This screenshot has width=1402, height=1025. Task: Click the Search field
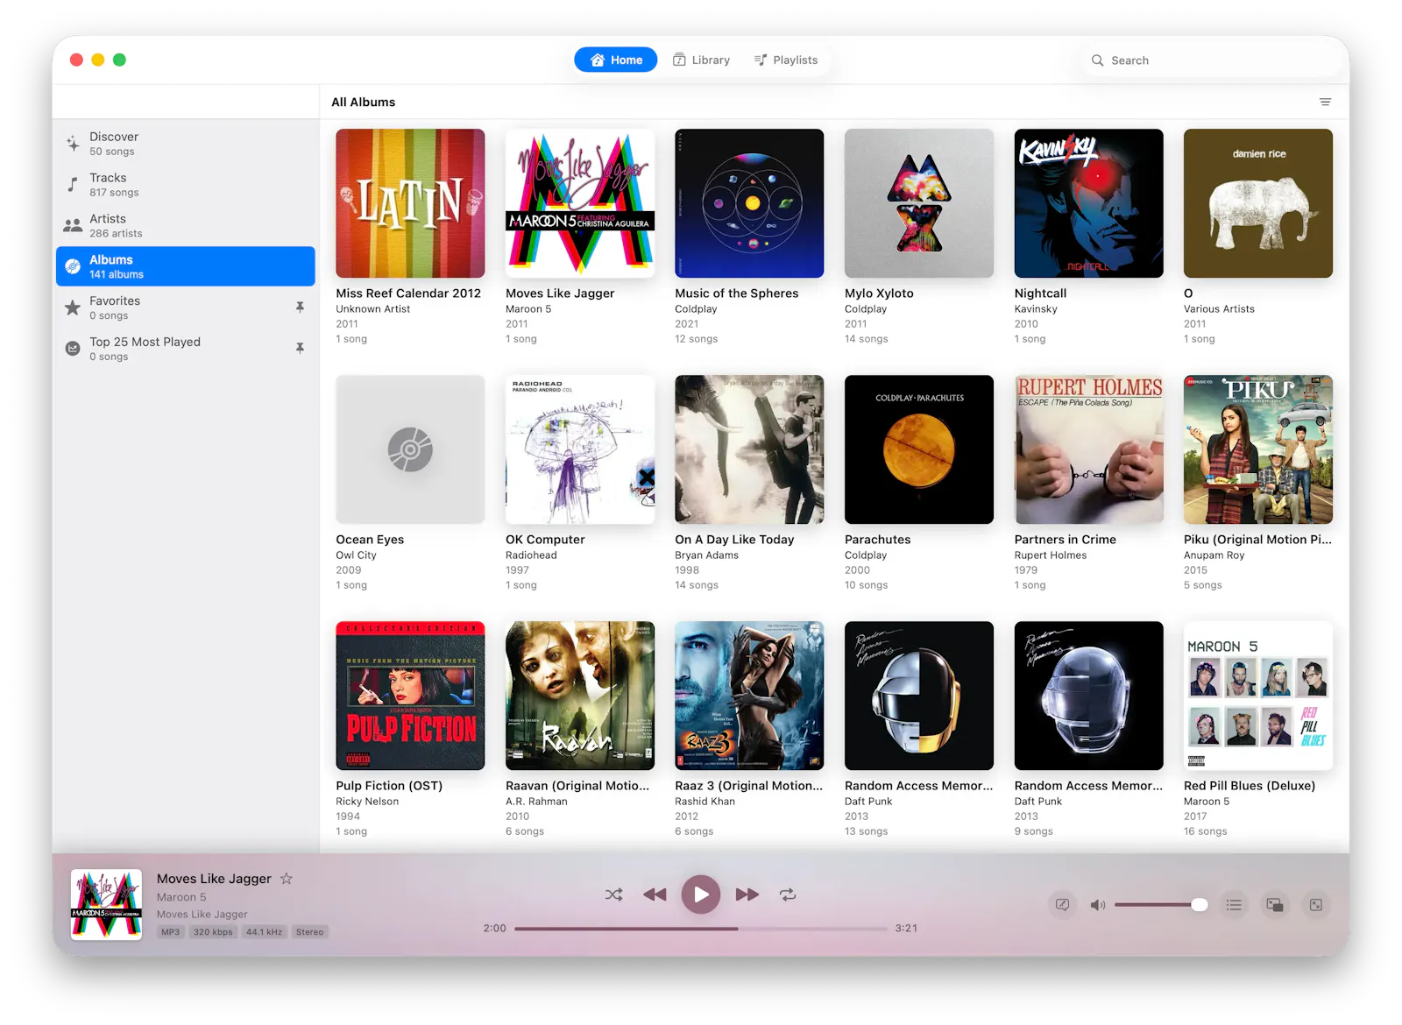(x=1214, y=60)
